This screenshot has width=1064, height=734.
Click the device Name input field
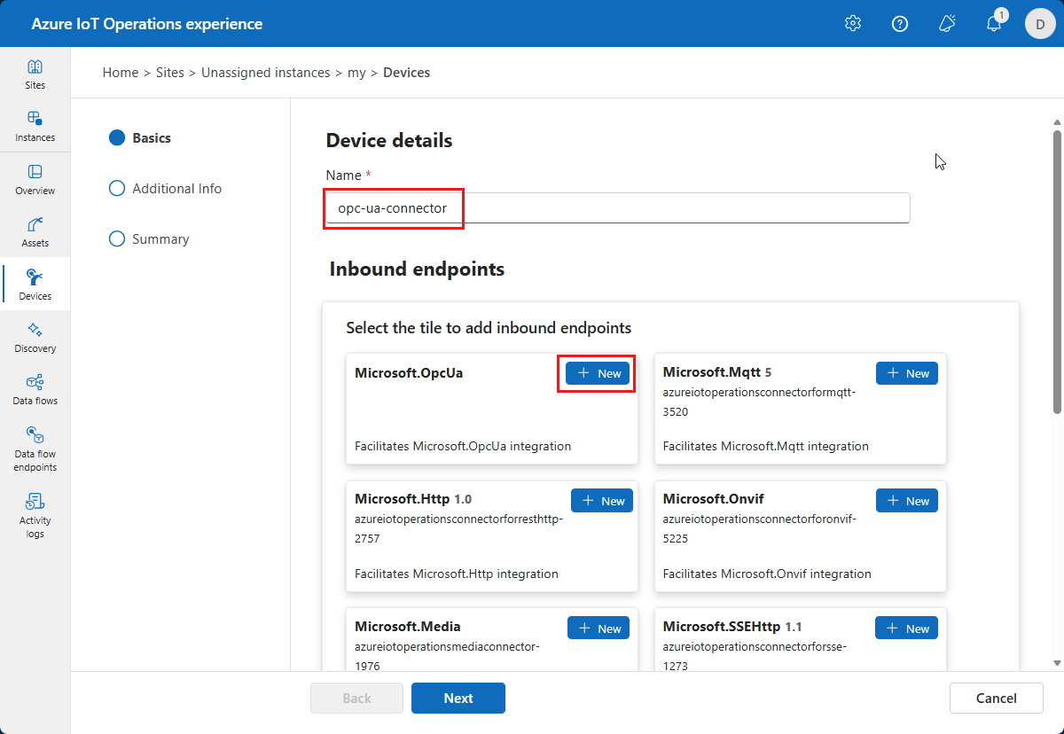pyautogui.click(x=617, y=208)
